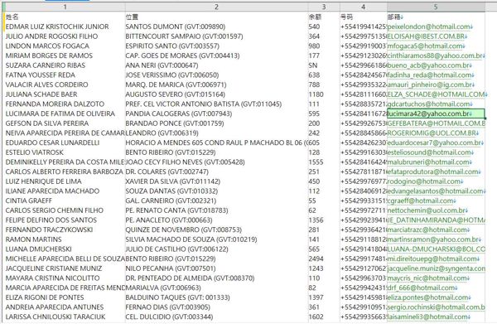Select balance cell 1180
The image size is (497, 324).
[x=316, y=94]
